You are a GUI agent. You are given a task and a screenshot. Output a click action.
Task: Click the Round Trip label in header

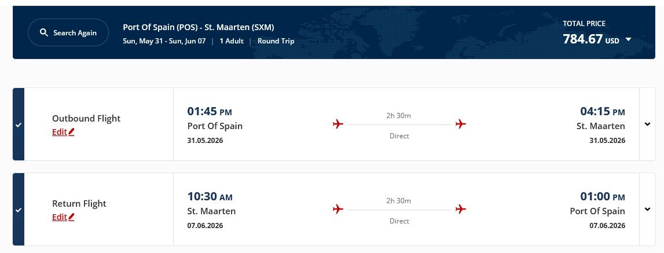tap(276, 41)
